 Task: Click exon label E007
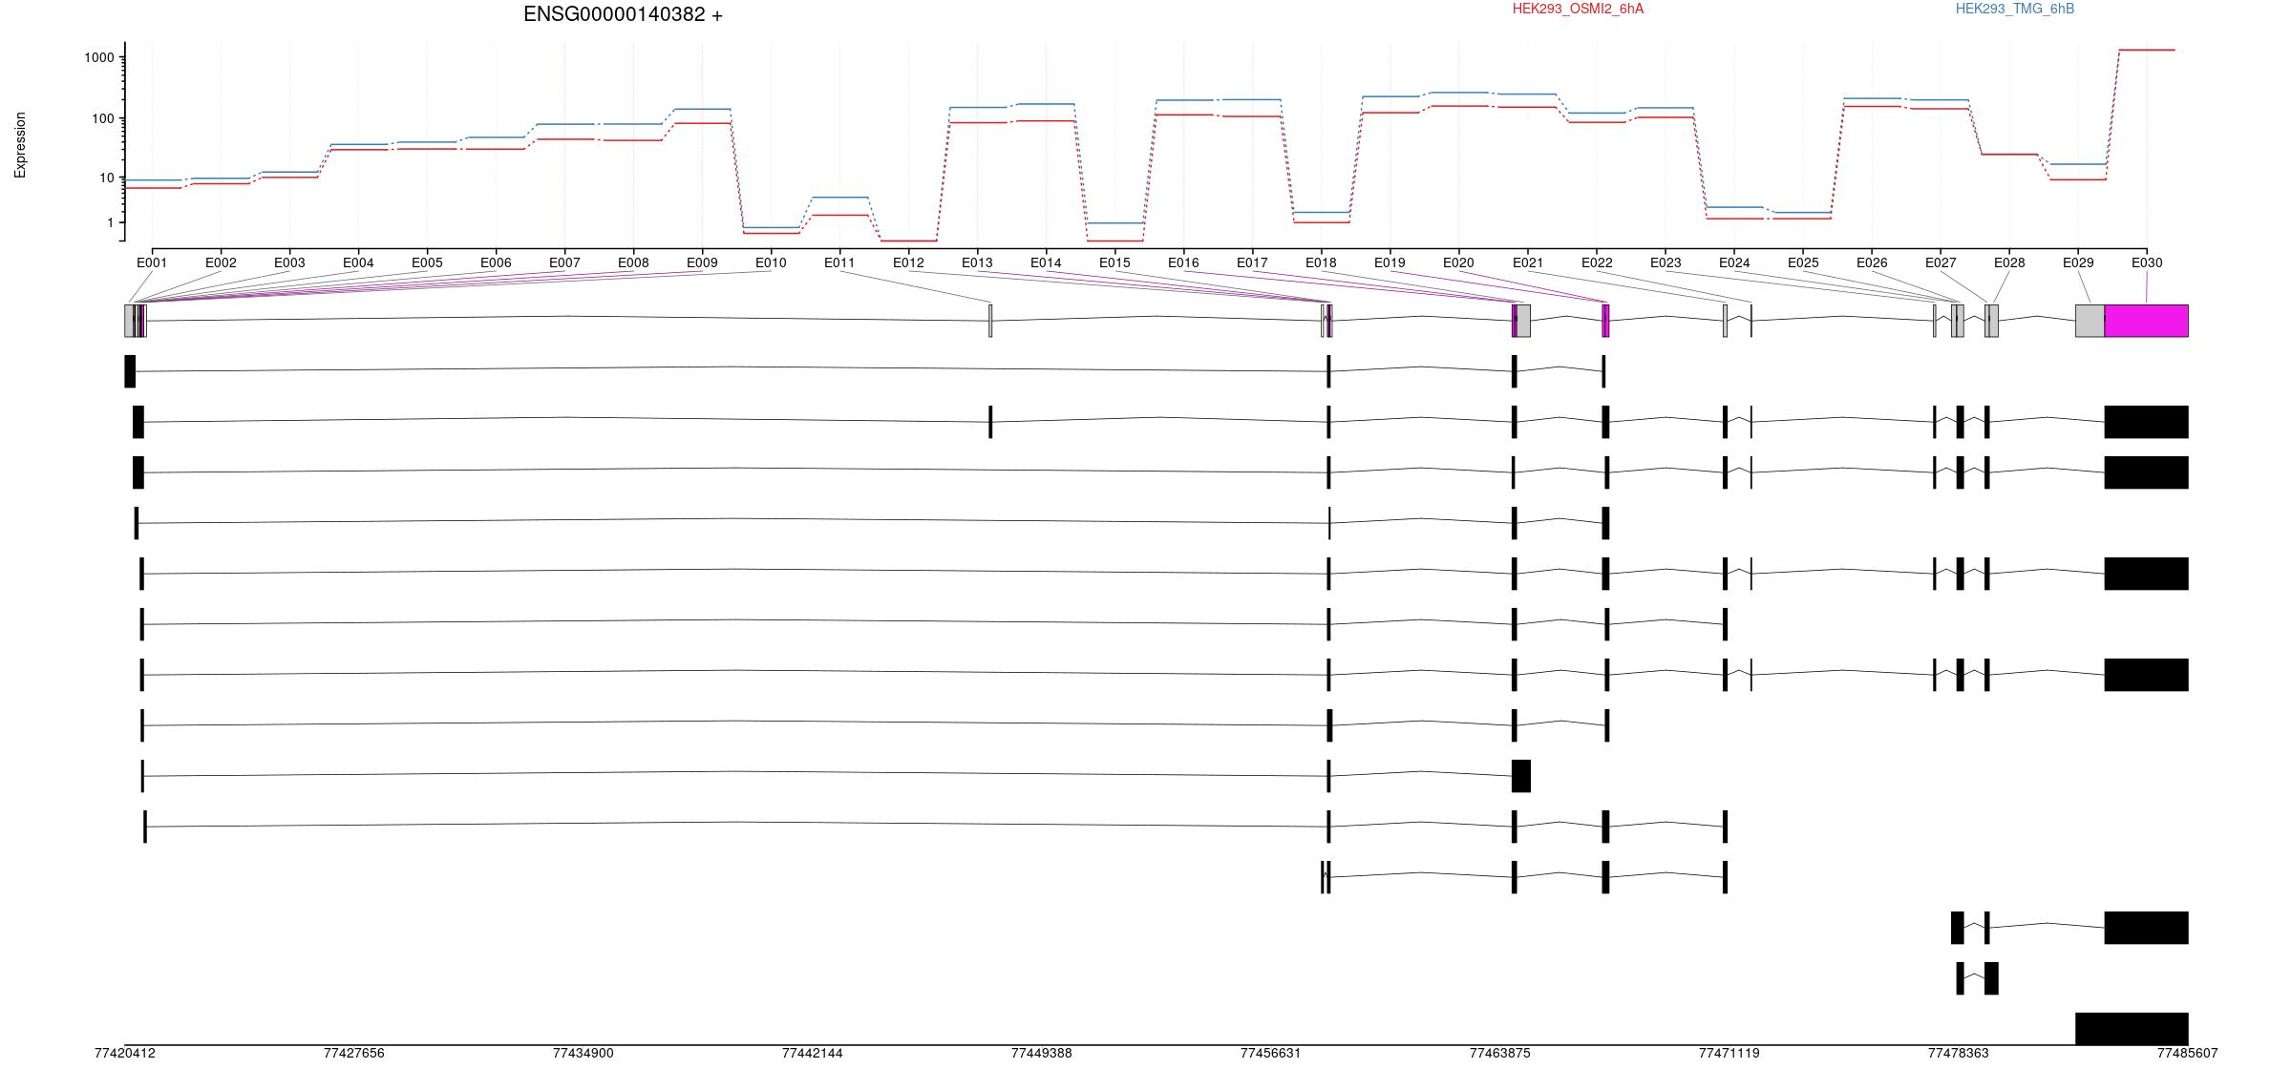(564, 262)
